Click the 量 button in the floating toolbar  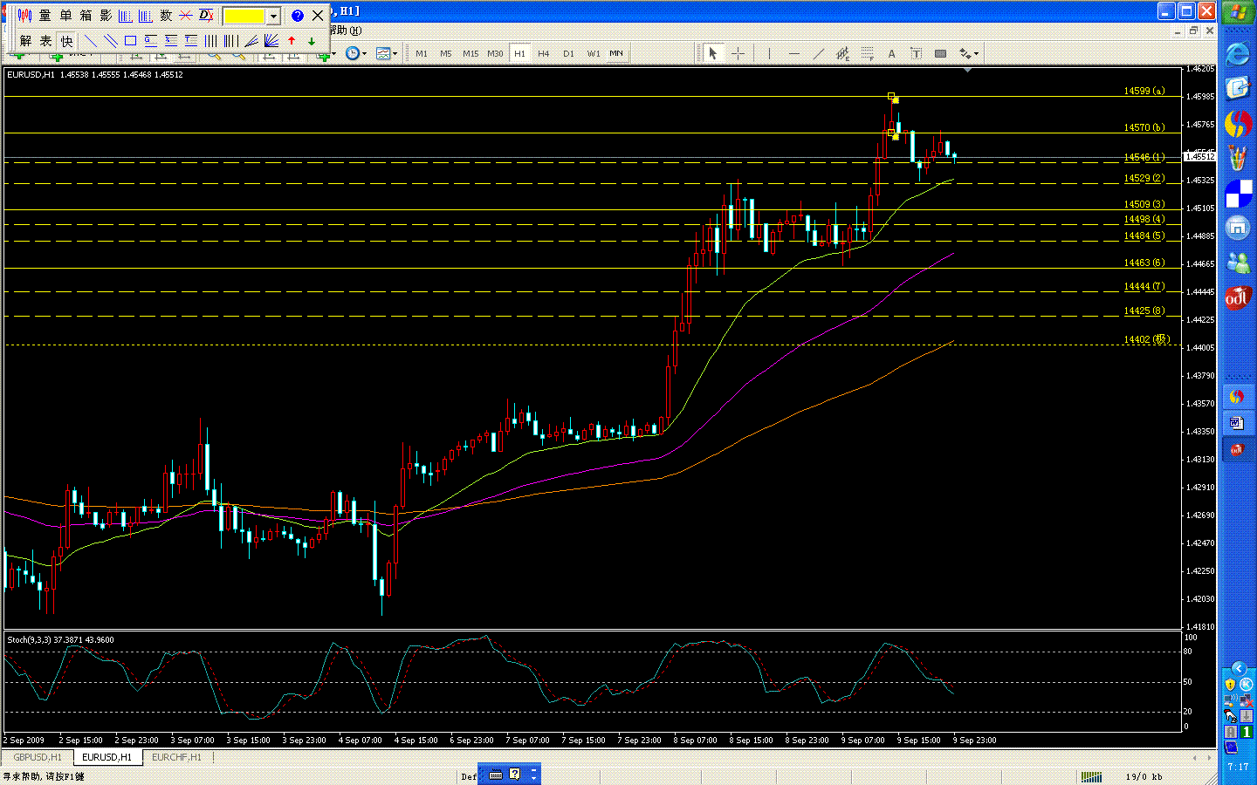(x=45, y=16)
